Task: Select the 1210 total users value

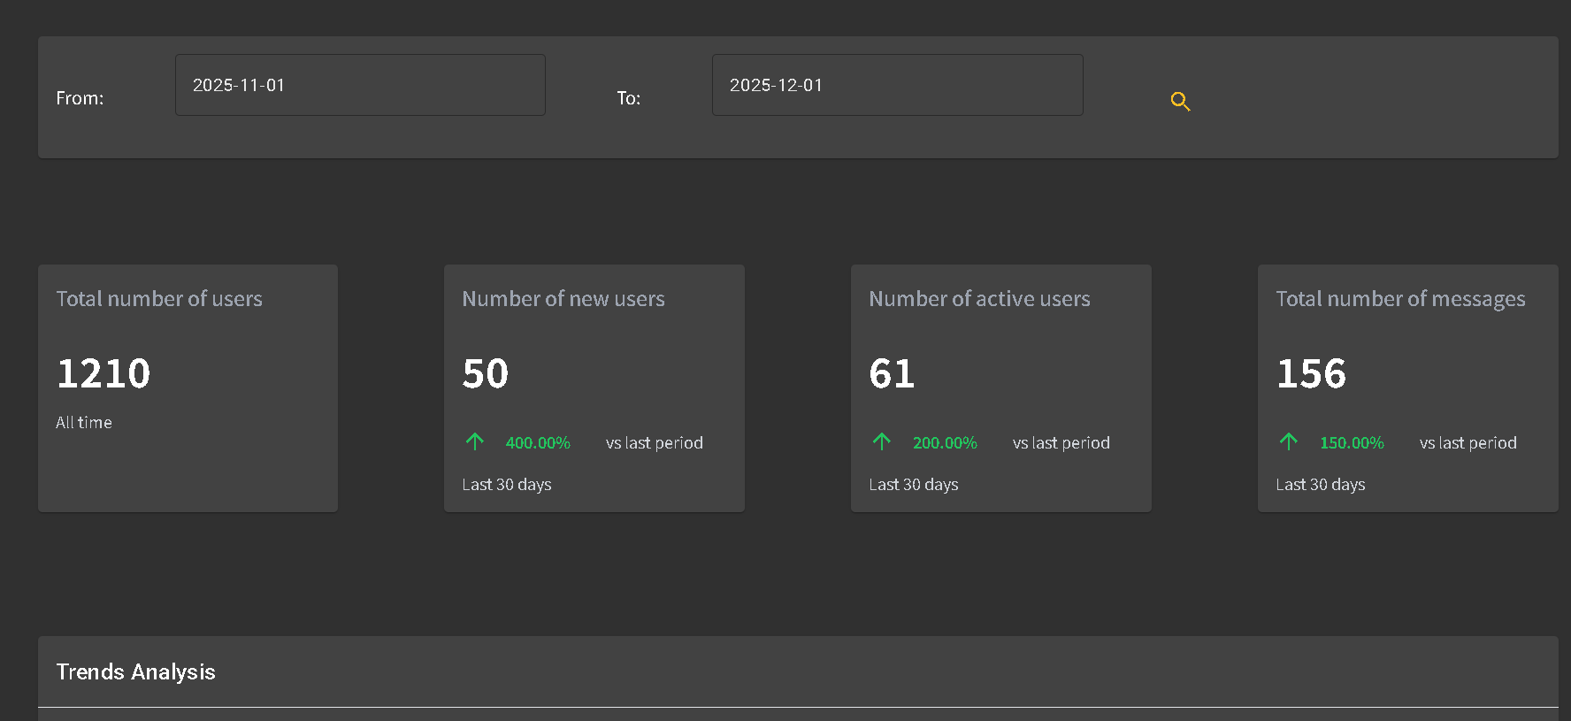Action: (x=103, y=373)
